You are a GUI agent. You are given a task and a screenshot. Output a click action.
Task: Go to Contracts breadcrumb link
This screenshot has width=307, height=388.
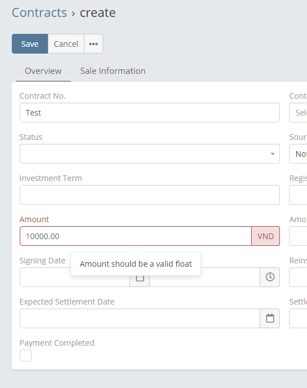(39, 12)
